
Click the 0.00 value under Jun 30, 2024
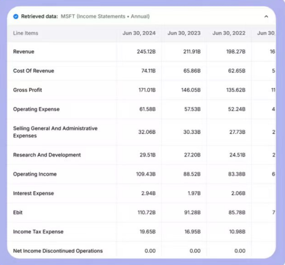point(150,251)
